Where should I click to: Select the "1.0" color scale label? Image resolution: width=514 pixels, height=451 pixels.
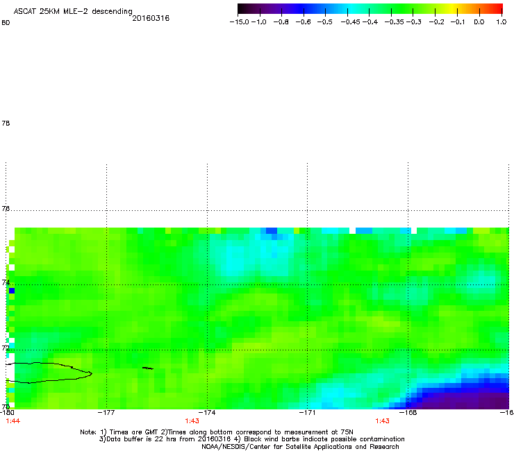501,22
